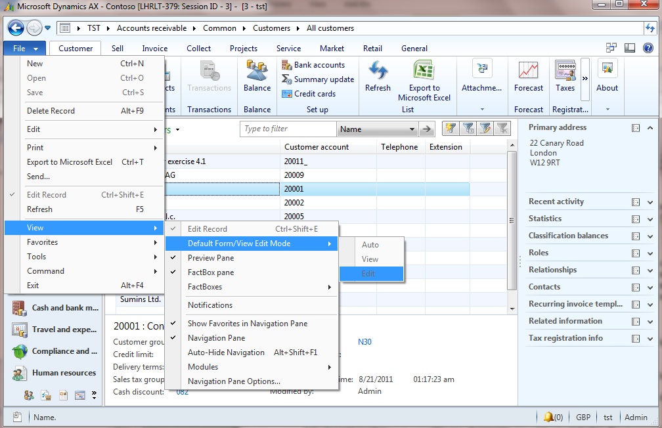Expand the Recent activity FactBox
The width and height of the screenshot is (662, 428).
pos(650,202)
